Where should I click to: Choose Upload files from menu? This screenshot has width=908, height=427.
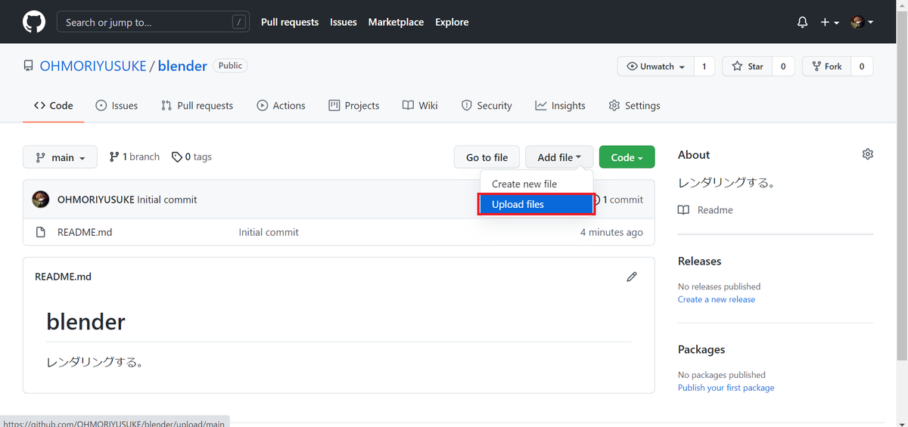pyautogui.click(x=536, y=204)
